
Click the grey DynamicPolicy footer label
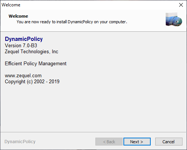tap(20, 142)
